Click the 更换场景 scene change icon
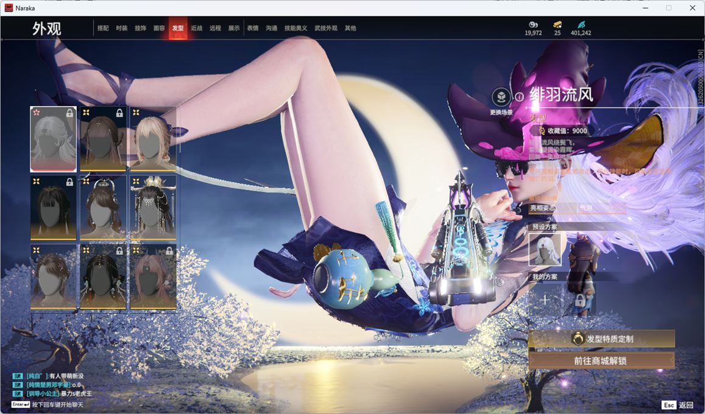Screen dimensions: 705x414 501,97
